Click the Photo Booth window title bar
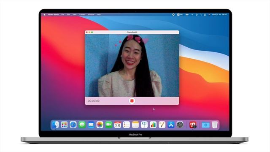This screenshot has width=270, height=152. pyautogui.click(x=132, y=32)
